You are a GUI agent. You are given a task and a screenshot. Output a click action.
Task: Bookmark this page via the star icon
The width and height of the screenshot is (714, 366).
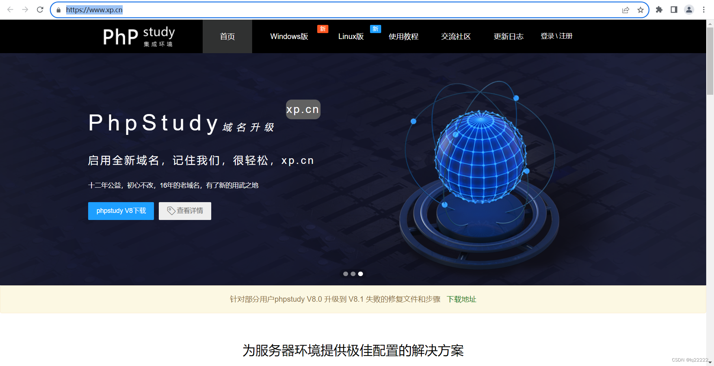coord(640,10)
